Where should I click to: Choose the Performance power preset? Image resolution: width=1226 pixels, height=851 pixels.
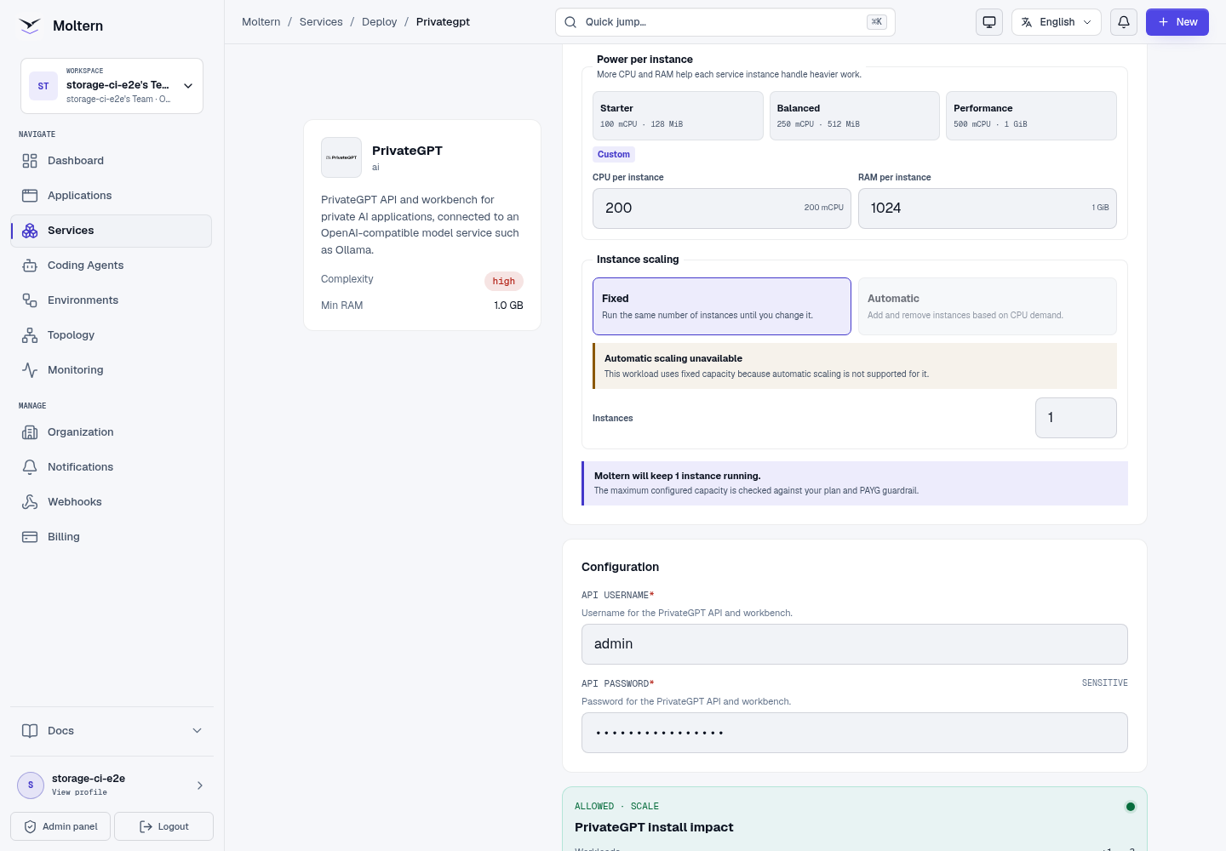[1031, 116]
